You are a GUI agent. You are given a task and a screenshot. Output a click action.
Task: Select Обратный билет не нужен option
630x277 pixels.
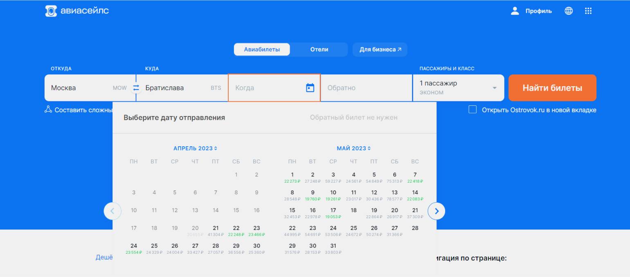(353, 118)
